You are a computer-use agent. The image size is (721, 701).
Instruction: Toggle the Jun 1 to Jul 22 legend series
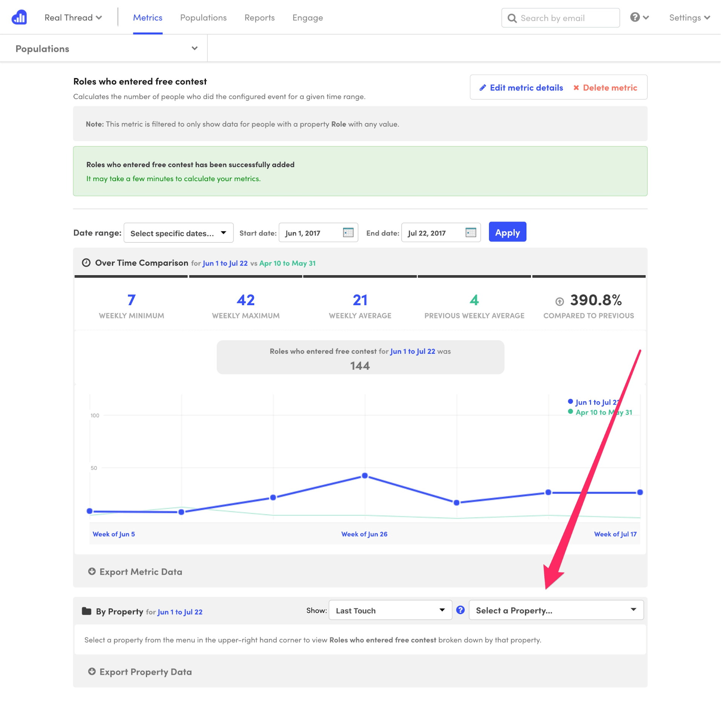(x=595, y=402)
